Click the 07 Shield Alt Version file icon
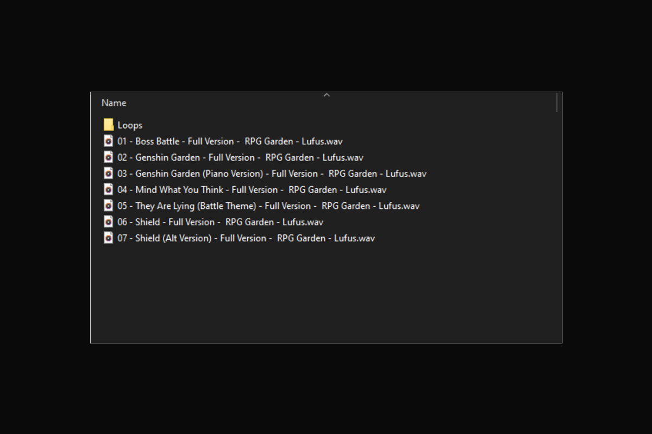 [x=109, y=238]
